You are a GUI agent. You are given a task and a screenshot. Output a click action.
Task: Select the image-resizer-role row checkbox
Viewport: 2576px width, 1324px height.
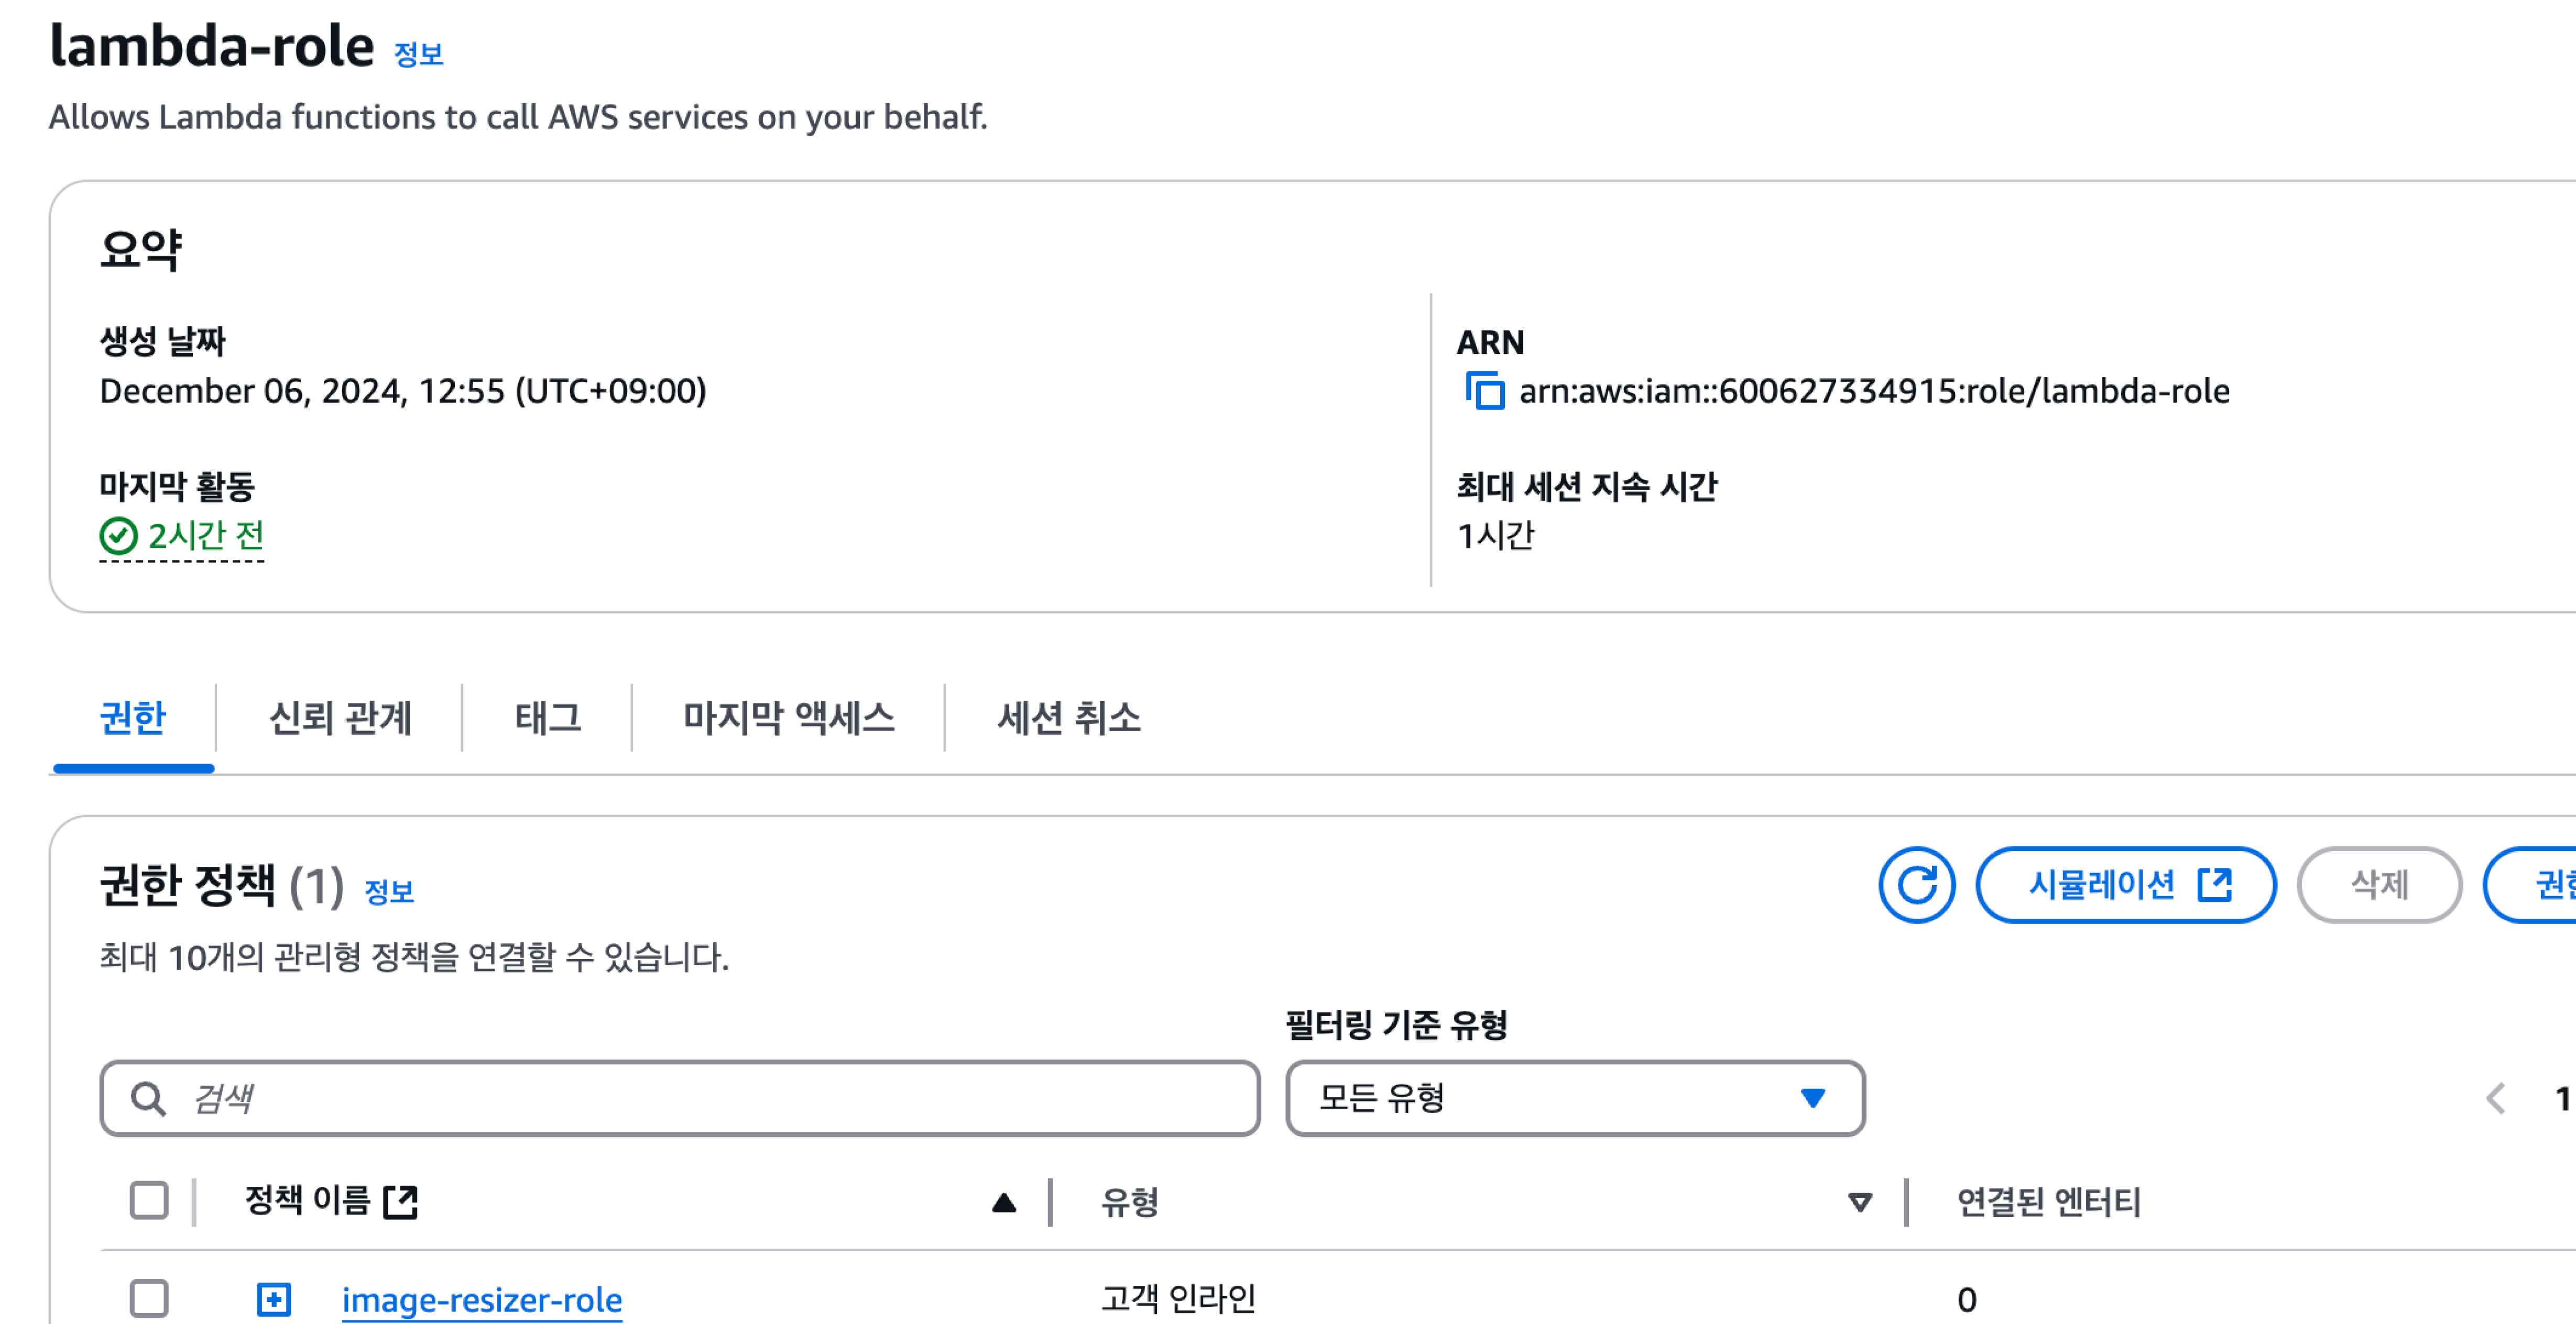coord(149,1298)
